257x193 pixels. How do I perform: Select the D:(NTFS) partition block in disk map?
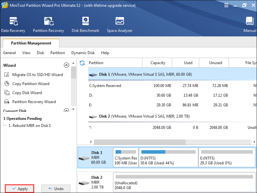click(x=168, y=158)
